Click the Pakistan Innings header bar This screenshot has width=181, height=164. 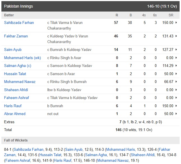click(x=90, y=6)
